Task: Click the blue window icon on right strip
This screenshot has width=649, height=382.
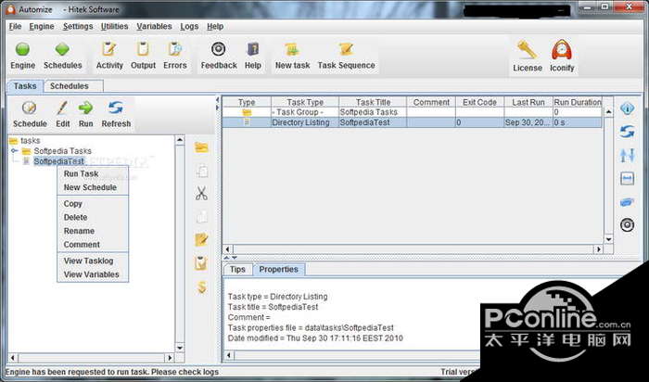Action: pyautogui.click(x=627, y=179)
